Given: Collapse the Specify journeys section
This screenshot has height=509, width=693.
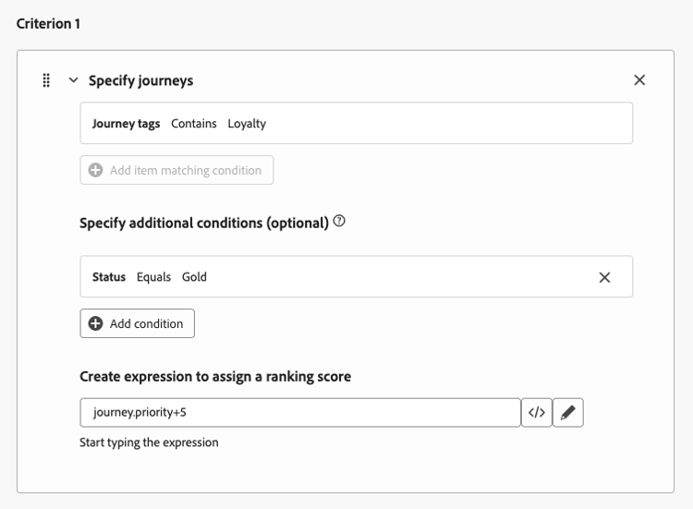Looking at the screenshot, I should point(74,80).
